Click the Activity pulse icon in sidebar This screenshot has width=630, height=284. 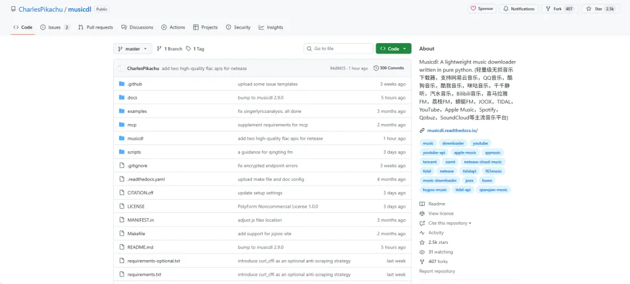coord(422,233)
